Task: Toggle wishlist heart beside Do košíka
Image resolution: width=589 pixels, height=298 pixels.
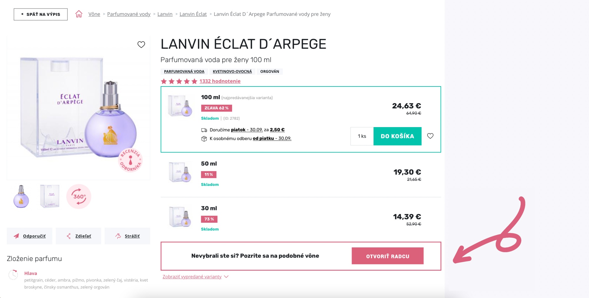Action: tap(430, 136)
